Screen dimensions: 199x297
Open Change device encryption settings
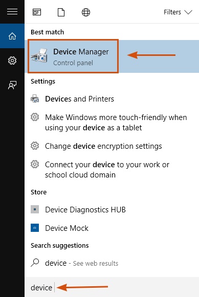112,146
